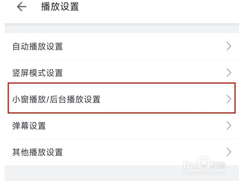Click the "Bai" watermark lettering
Image resolution: width=239 pixels, height=181 pixels.
pyautogui.click(x=193, y=164)
